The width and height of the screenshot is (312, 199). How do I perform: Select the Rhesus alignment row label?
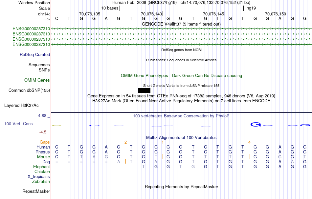[43, 152]
